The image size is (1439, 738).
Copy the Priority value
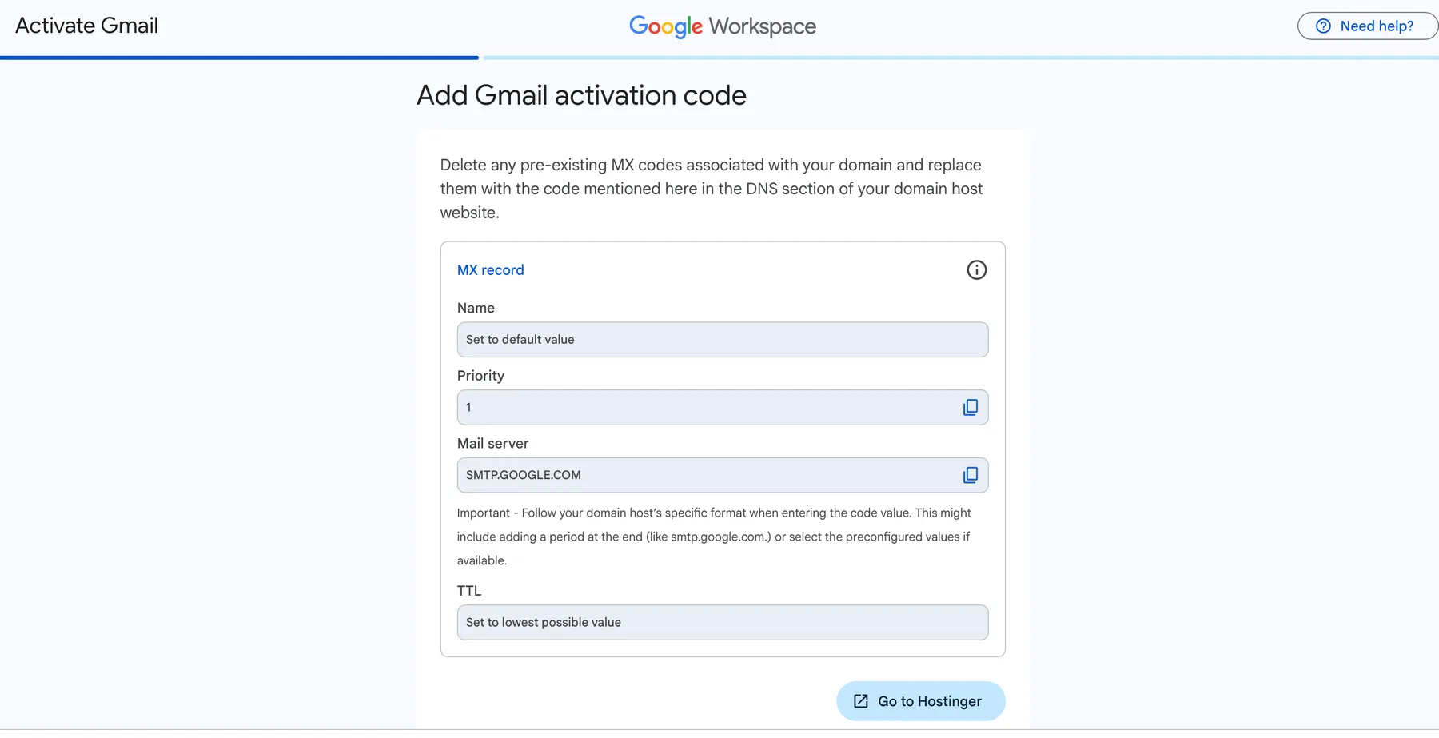971,408
